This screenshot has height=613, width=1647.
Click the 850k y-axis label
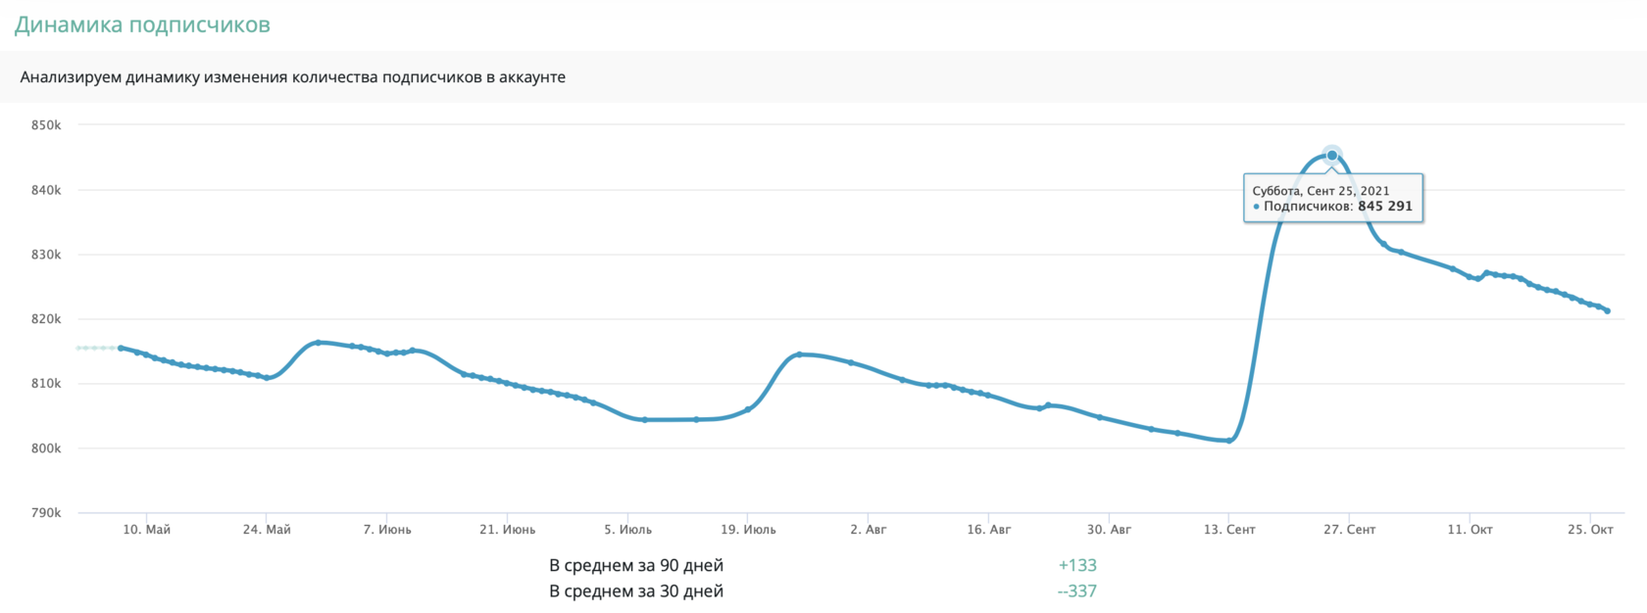(46, 125)
